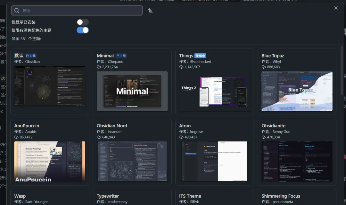Click author text kognise
This screenshot has height=205, width=346.
[196, 132]
